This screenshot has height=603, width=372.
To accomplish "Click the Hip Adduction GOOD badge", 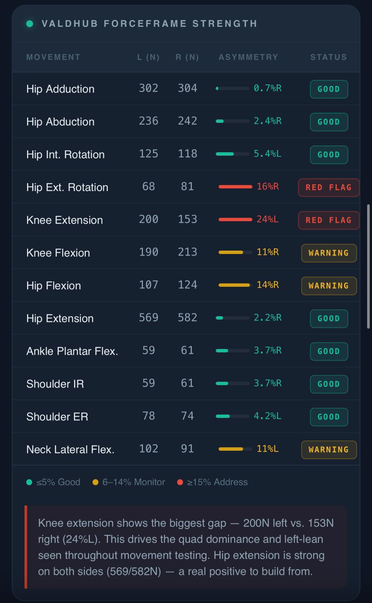I will click(x=329, y=89).
